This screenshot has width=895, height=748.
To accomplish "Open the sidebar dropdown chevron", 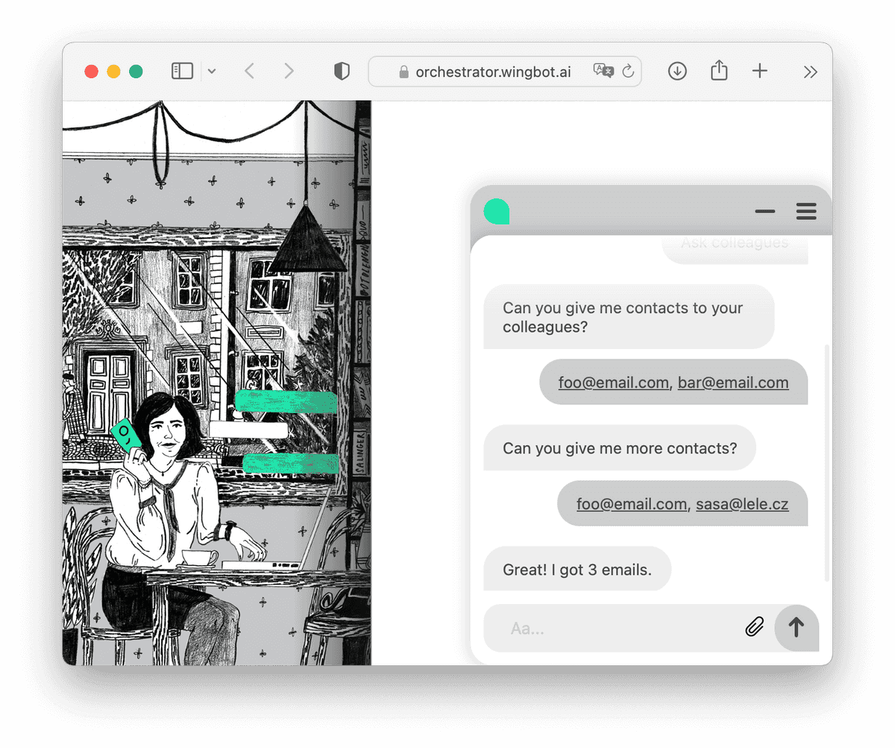I will tap(212, 72).
